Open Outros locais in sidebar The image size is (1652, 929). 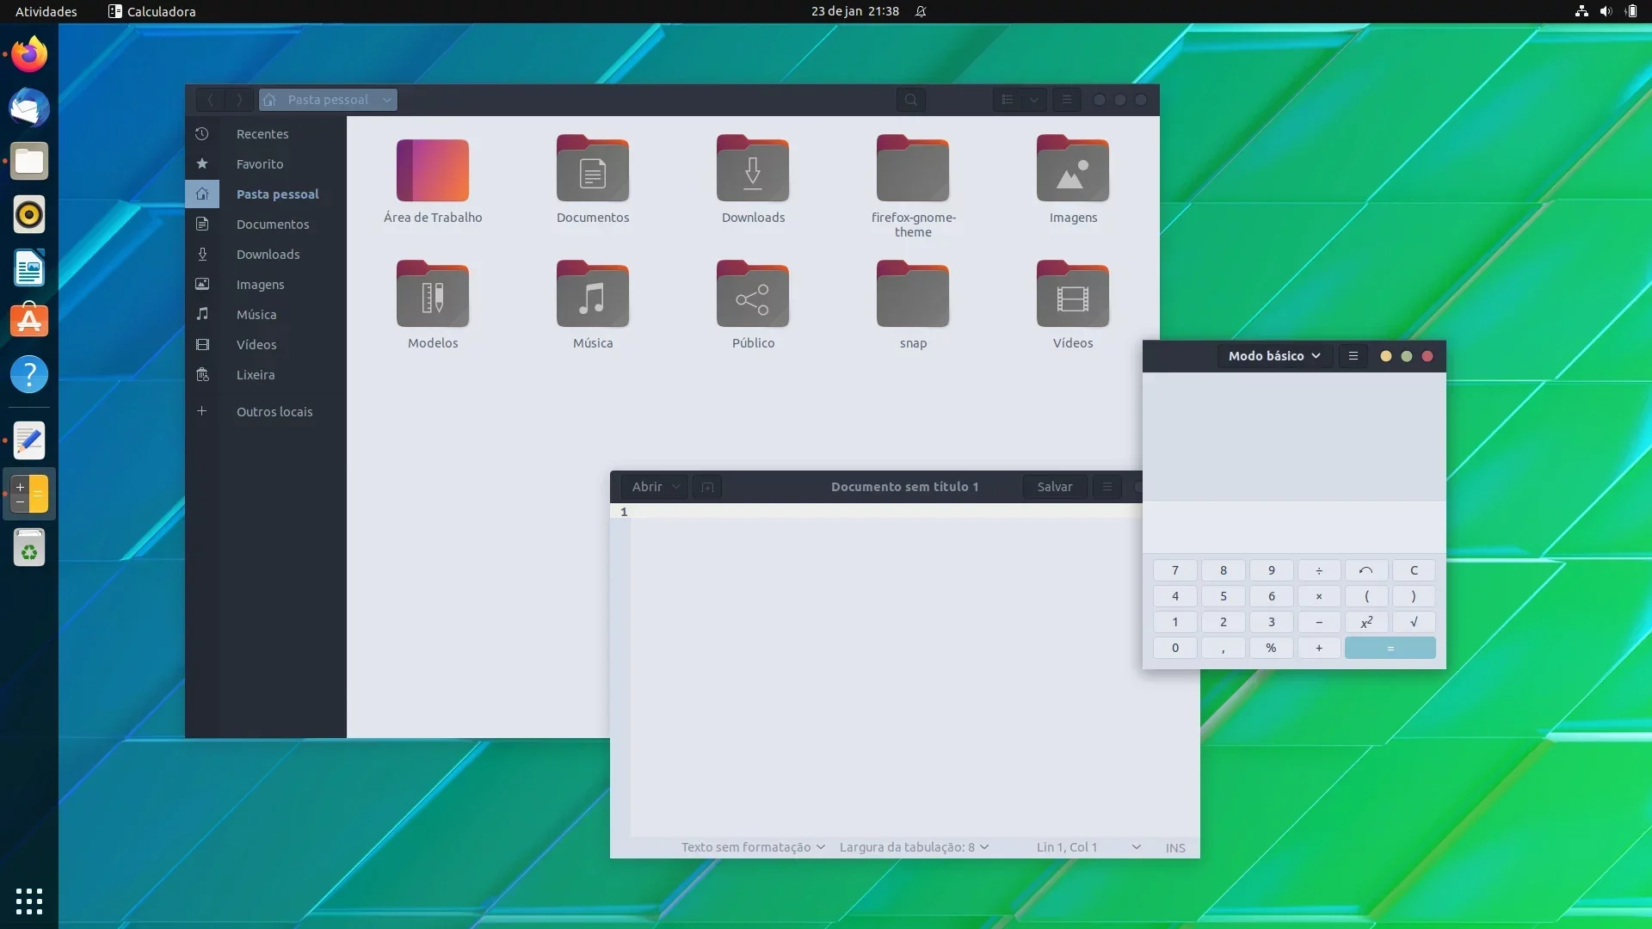[266, 412]
